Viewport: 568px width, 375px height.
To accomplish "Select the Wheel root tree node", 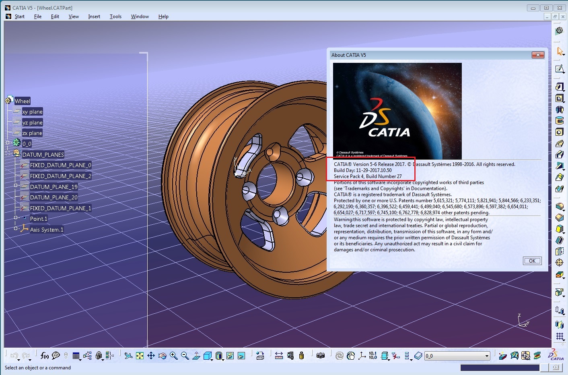I will click(x=23, y=101).
